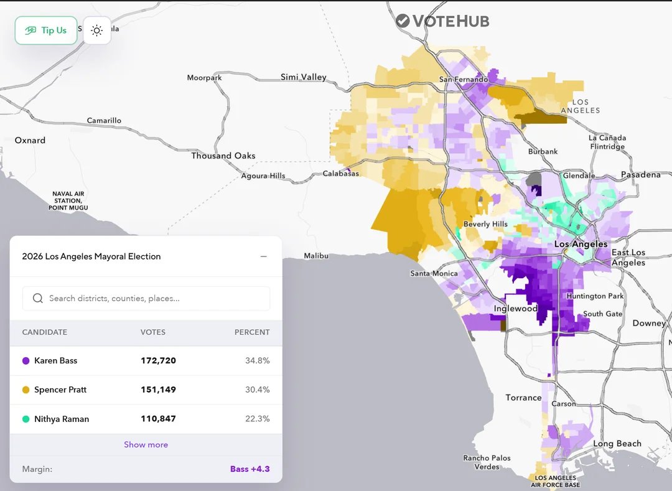Click the Agoura Hills map label
Image resolution: width=672 pixels, height=491 pixels.
[x=263, y=175]
